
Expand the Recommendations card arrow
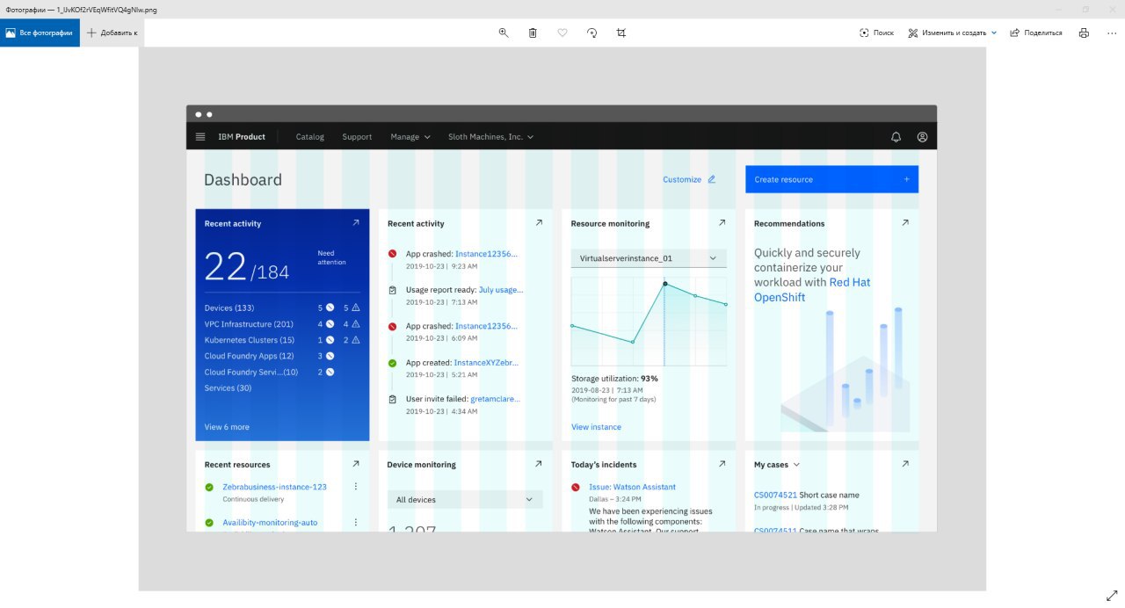(905, 223)
